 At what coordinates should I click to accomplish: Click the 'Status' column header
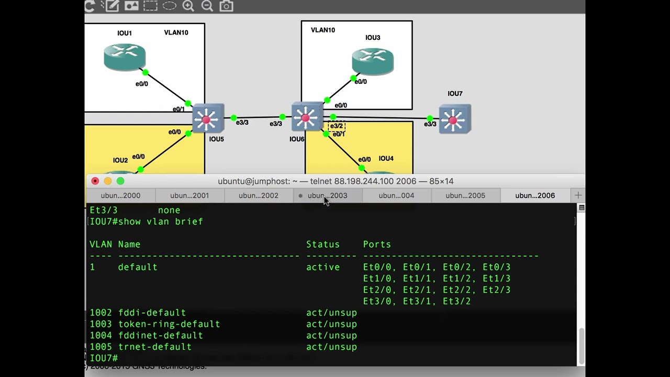(x=323, y=245)
